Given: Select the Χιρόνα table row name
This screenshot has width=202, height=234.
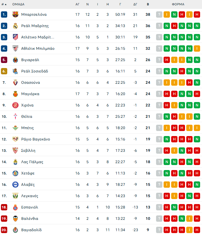Looking at the screenshot, I should [x=27, y=105].
